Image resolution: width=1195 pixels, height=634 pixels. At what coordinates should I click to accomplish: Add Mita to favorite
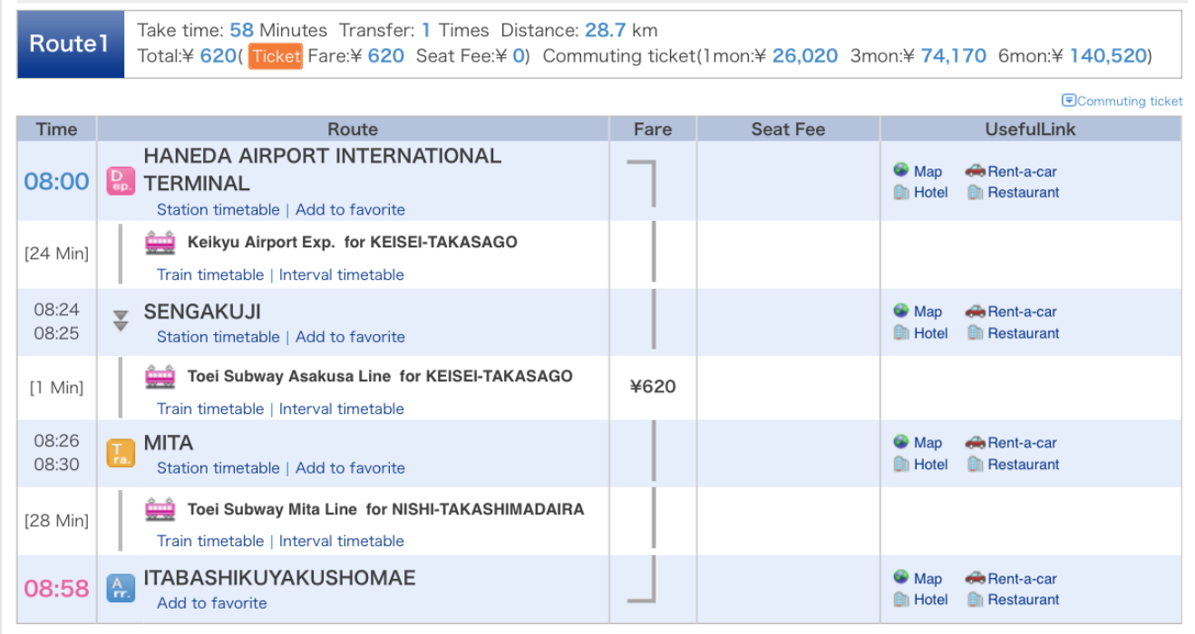(350, 468)
